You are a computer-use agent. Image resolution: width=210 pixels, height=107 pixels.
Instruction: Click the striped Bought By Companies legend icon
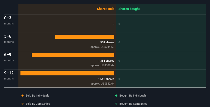tap(116, 104)
